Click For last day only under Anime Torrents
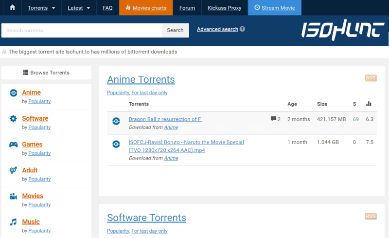The width and height of the screenshot is (389, 238). pyautogui.click(x=149, y=92)
